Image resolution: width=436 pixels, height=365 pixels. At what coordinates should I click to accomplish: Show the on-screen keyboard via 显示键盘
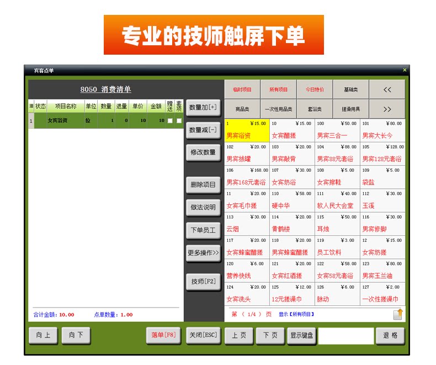301,336
